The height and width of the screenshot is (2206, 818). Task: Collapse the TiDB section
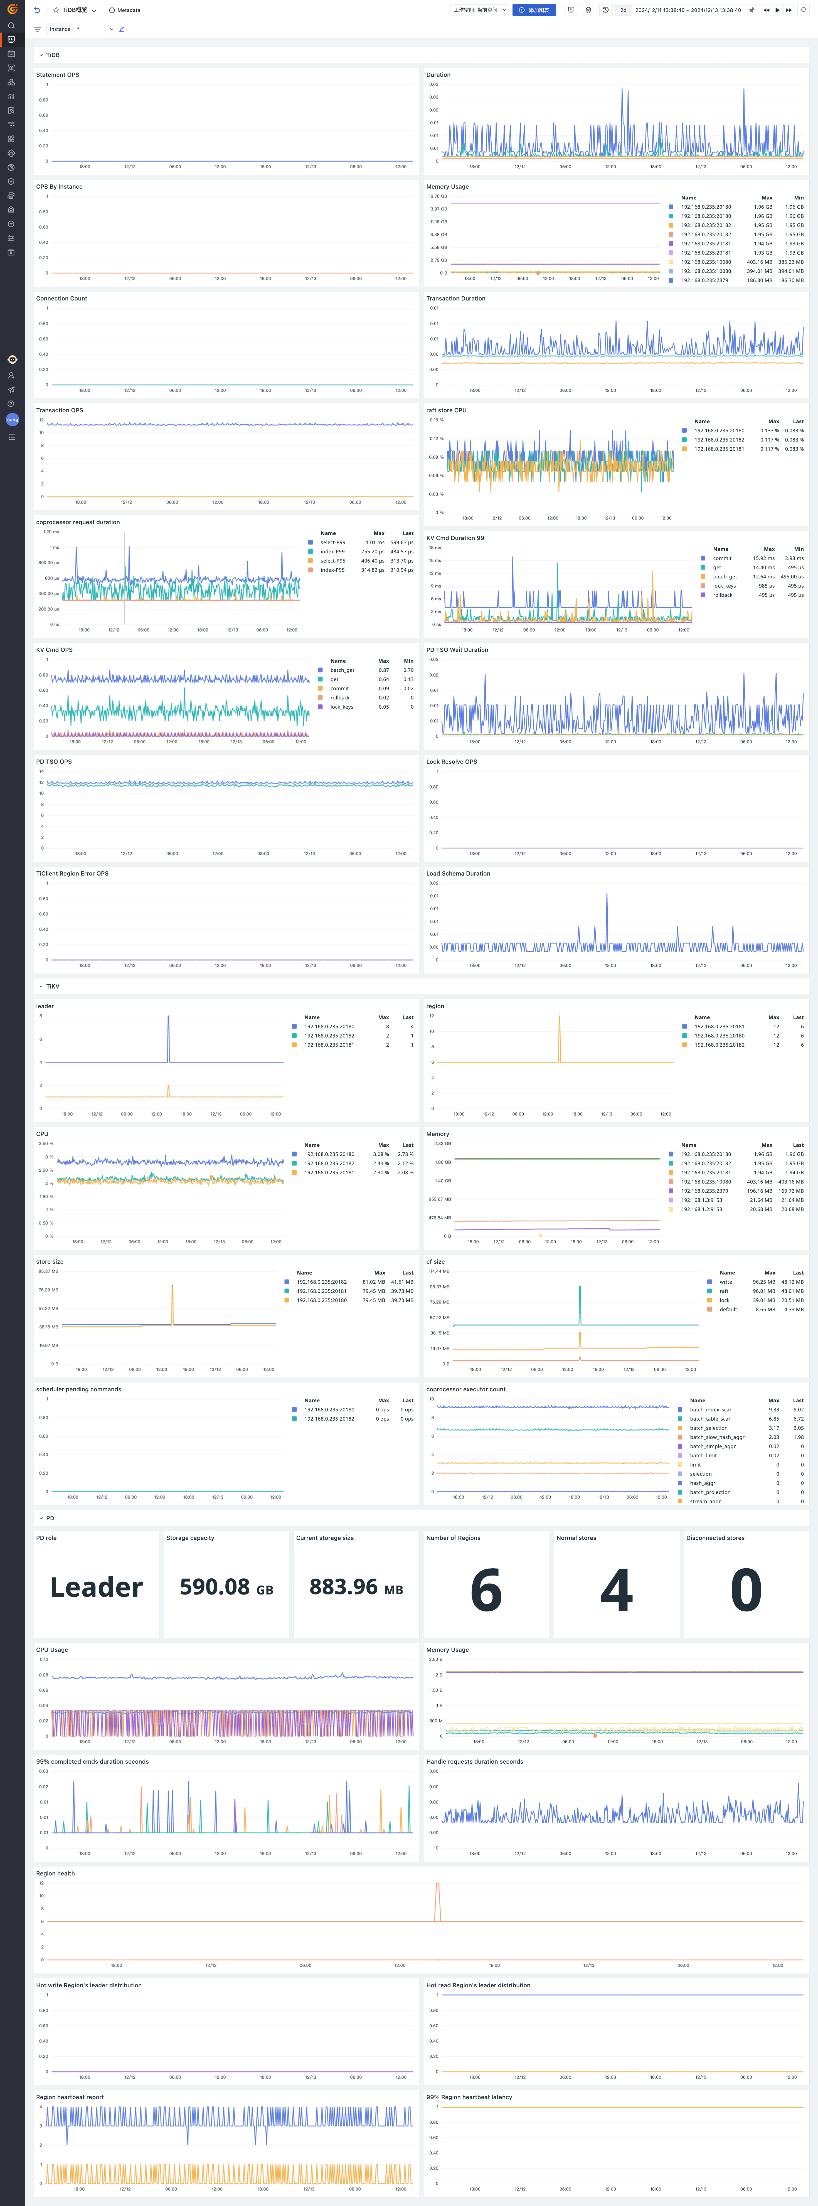(41, 55)
